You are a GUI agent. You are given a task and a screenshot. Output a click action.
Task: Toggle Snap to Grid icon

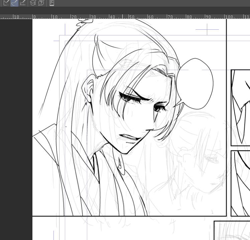point(23,3)
